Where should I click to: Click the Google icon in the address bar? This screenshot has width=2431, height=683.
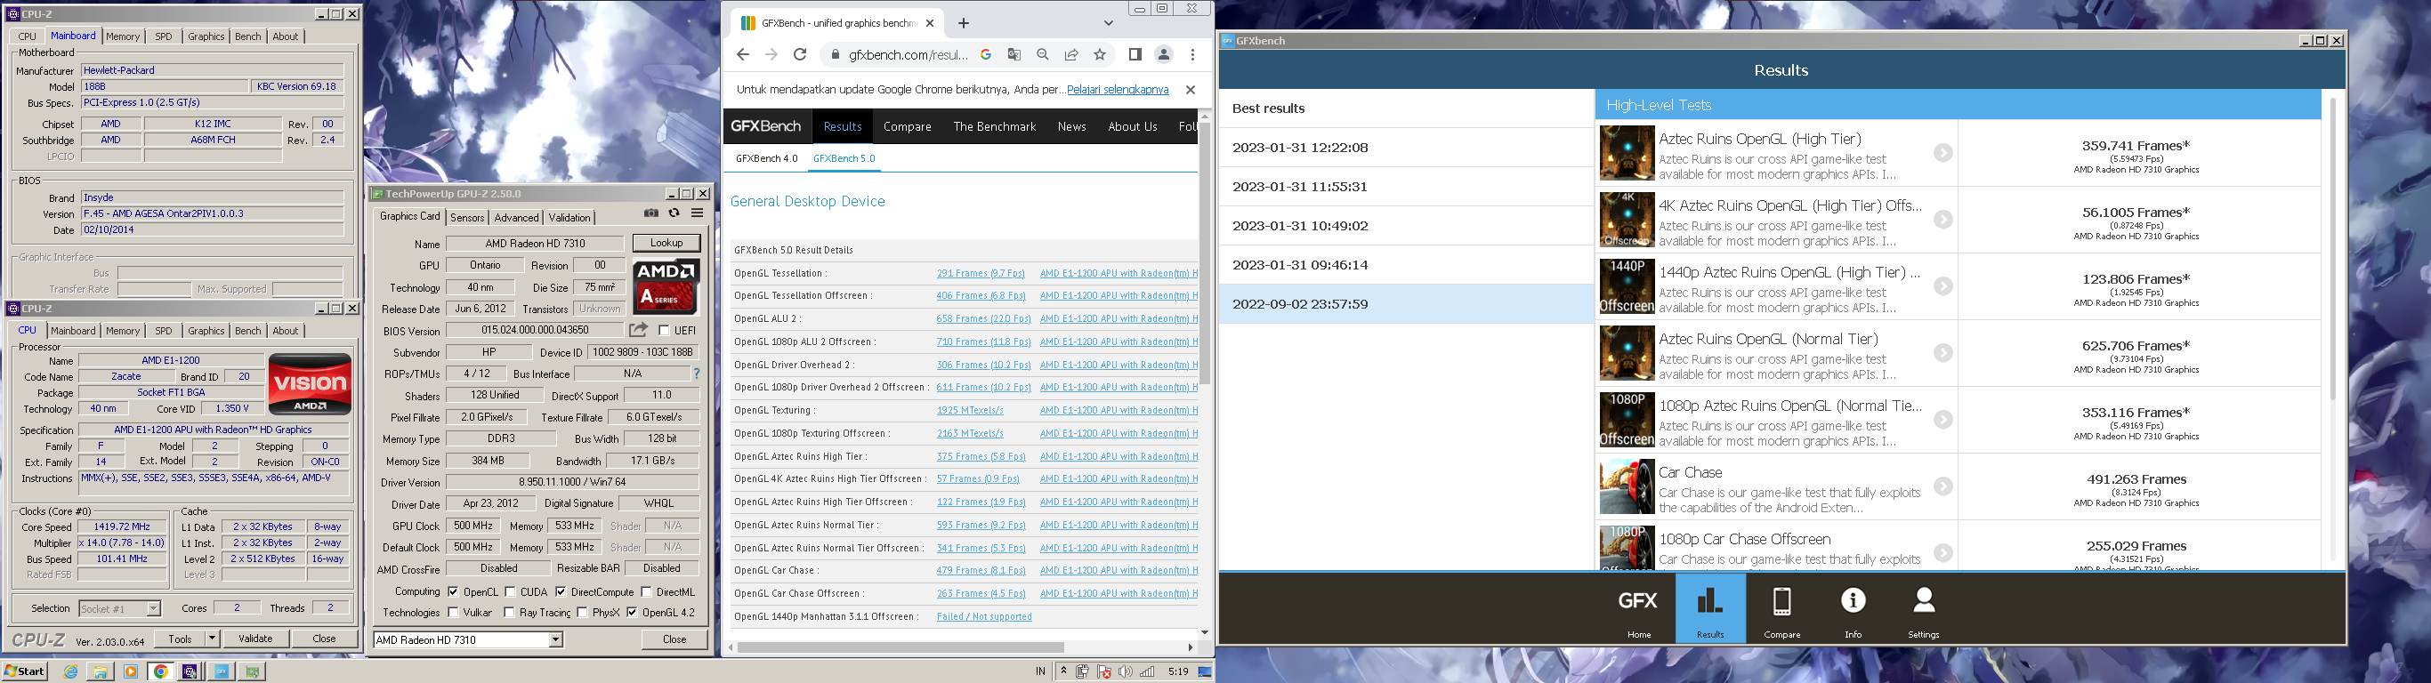[985, 55]
